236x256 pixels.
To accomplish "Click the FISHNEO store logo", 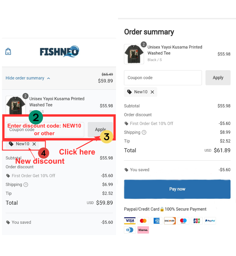I will (x=59, y=52).
